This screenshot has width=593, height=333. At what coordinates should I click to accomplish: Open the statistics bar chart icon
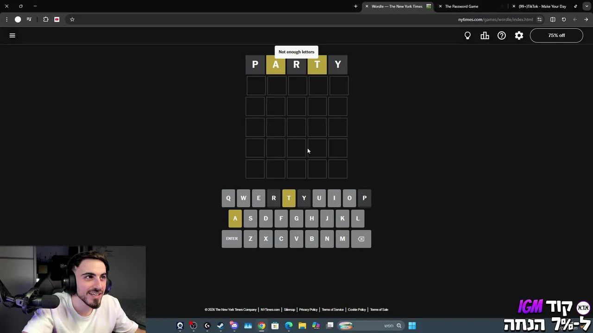pos(485,36)
